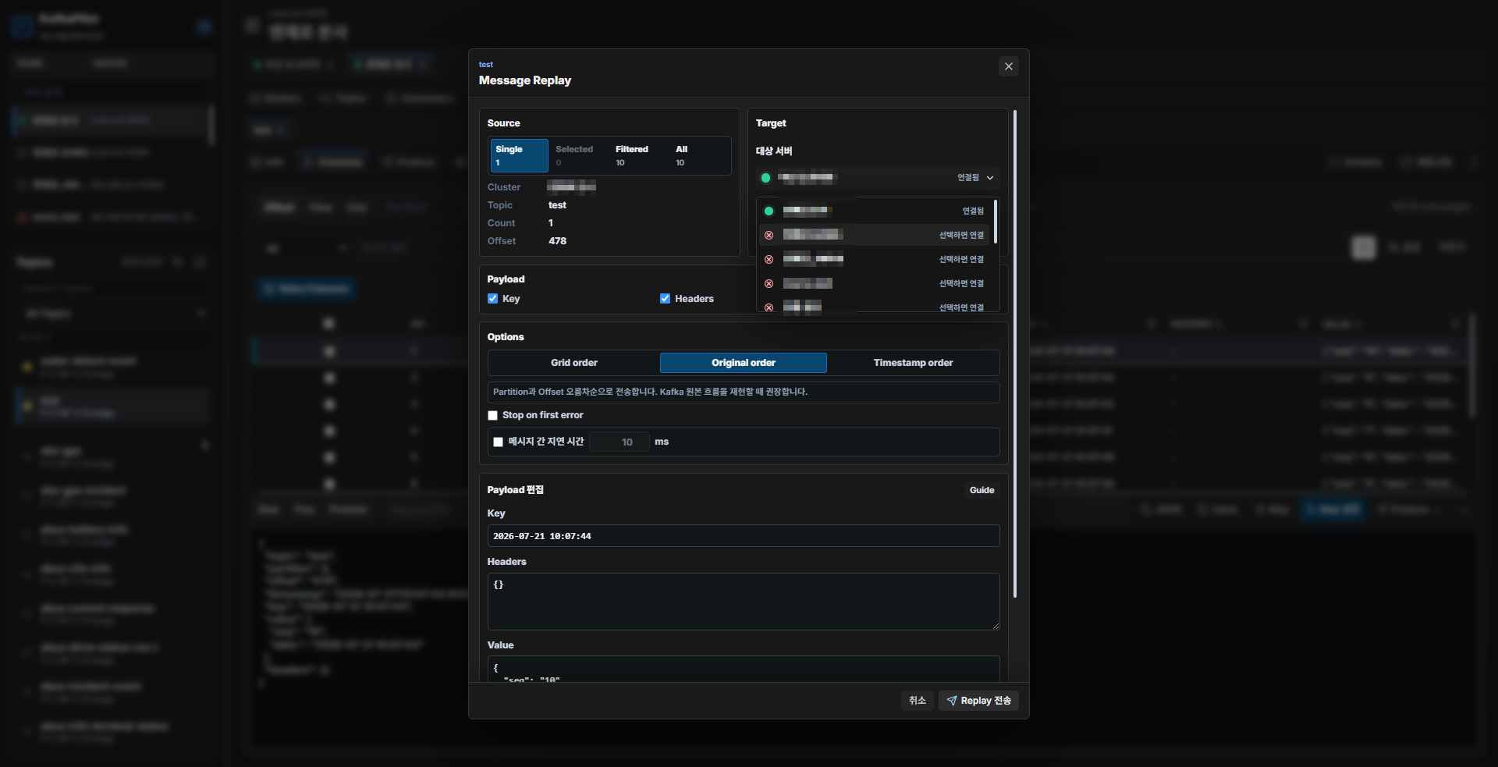Screen dimensions: 1498x767
Task: Click the Topic value test
Action: point(557,205)
